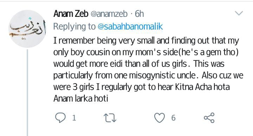
Task: Click the final line 'Anam larka hoti'
Action: point(81,98)
